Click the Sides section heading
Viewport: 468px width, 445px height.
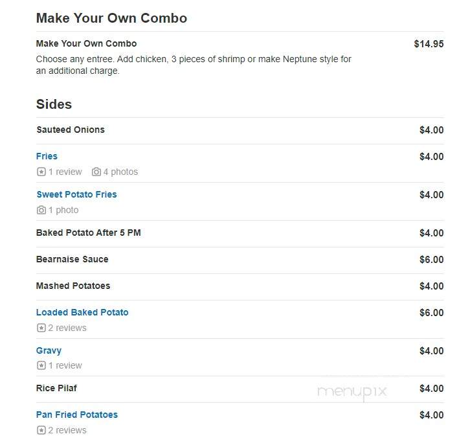pos(54,104)
